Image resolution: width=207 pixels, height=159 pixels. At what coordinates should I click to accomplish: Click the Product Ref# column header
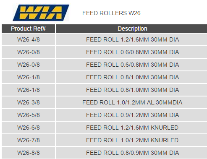pos(28,29)
